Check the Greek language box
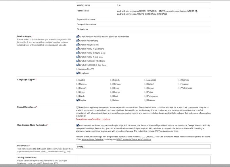The width and height of the screenshot is (230, 167). click(x=112, y=88)
